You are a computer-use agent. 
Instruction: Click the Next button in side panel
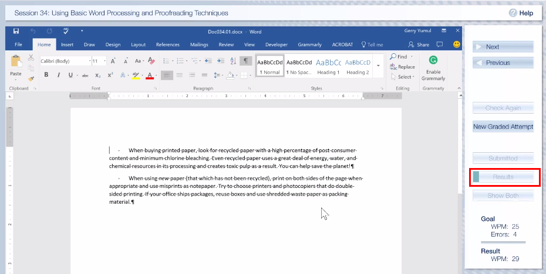(x=503, y=47)
